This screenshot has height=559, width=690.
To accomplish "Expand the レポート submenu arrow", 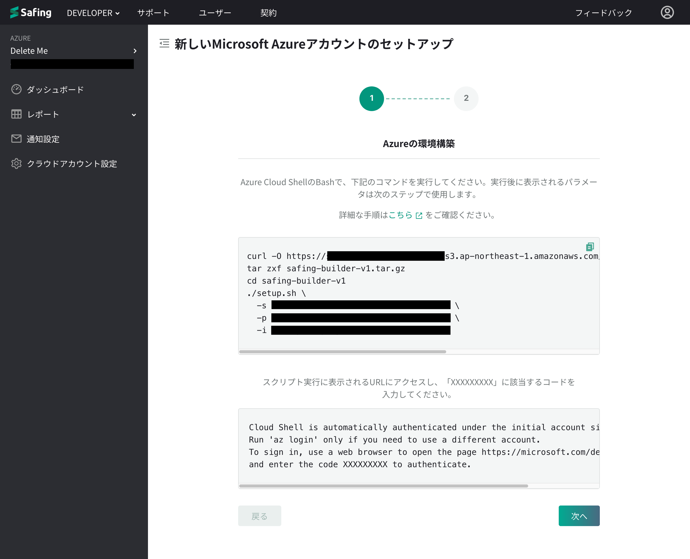I will (134, 115).
